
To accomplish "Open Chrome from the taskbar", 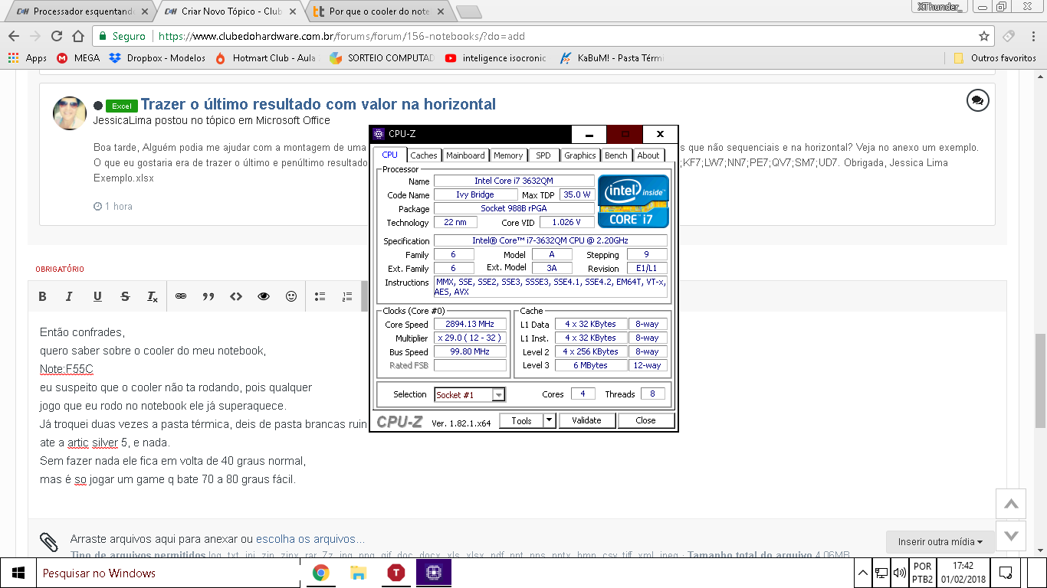I will click(321, 573).
